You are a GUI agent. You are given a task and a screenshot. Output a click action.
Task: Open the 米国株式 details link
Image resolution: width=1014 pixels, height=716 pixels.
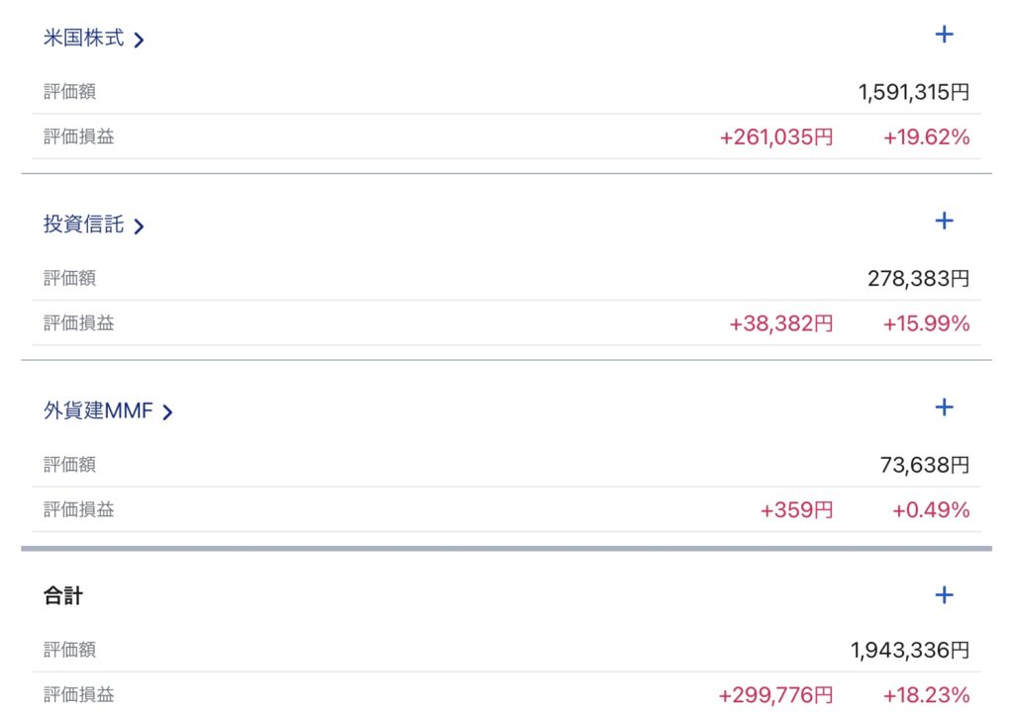click(84, 39)
